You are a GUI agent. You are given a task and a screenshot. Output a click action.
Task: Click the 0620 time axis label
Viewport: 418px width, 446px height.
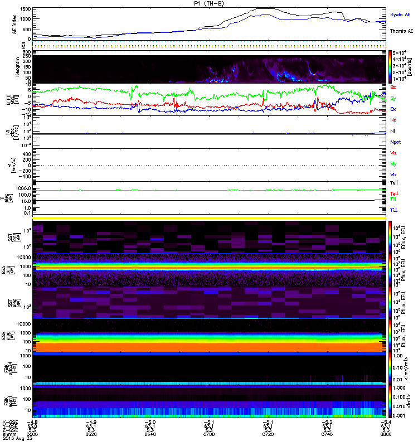91,434
